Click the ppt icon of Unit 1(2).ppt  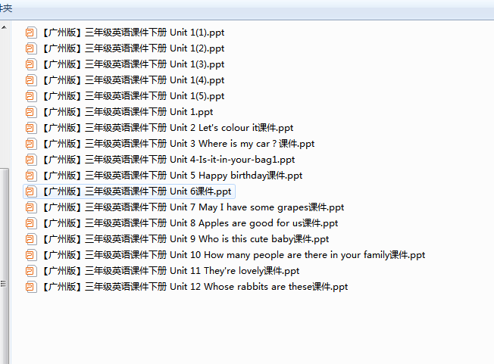[31, 48]
